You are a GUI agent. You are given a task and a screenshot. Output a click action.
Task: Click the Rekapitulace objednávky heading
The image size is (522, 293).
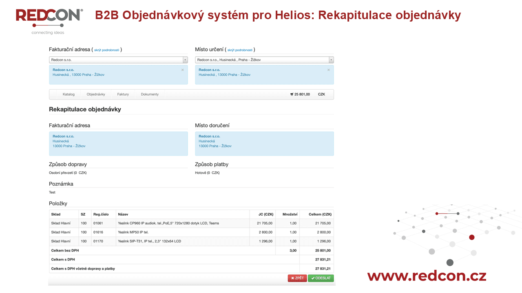[x=85, y=109]
